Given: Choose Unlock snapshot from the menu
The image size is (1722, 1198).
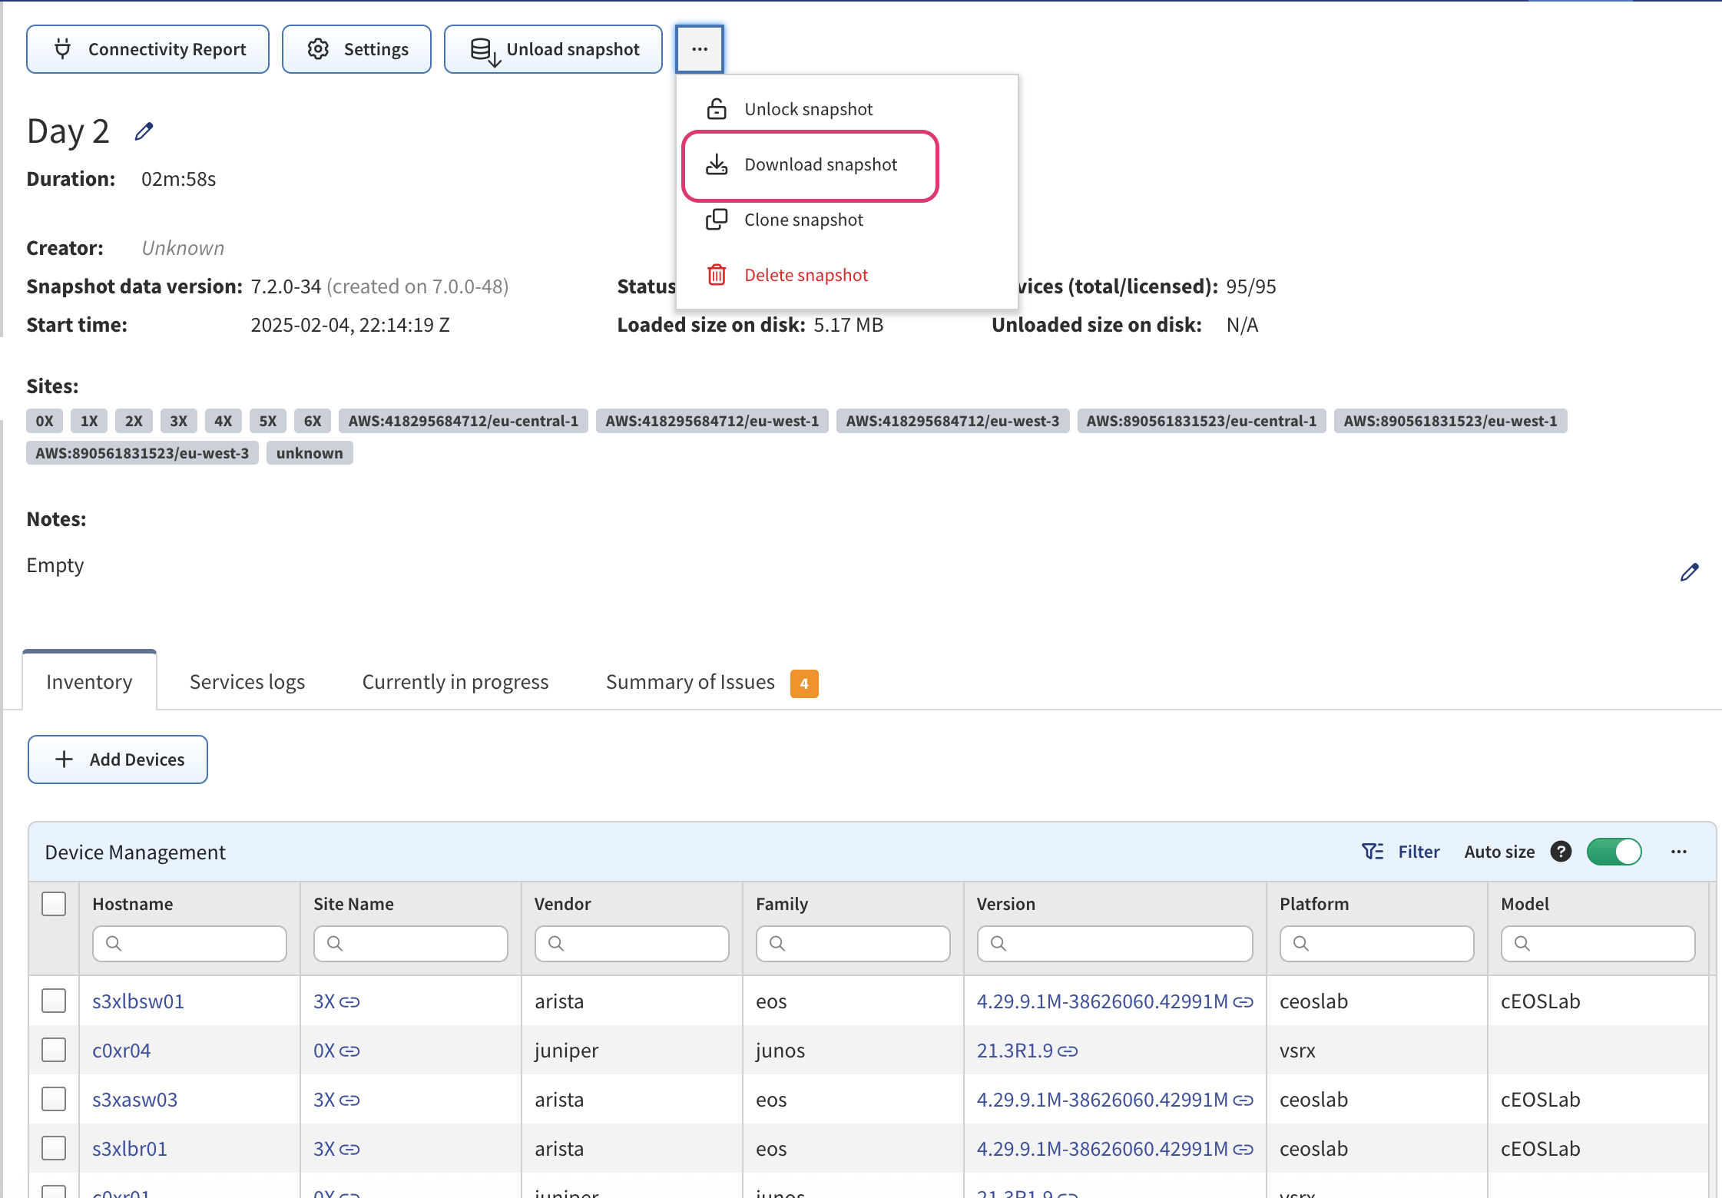Looking at the screenshot, I should pos(808,109).
